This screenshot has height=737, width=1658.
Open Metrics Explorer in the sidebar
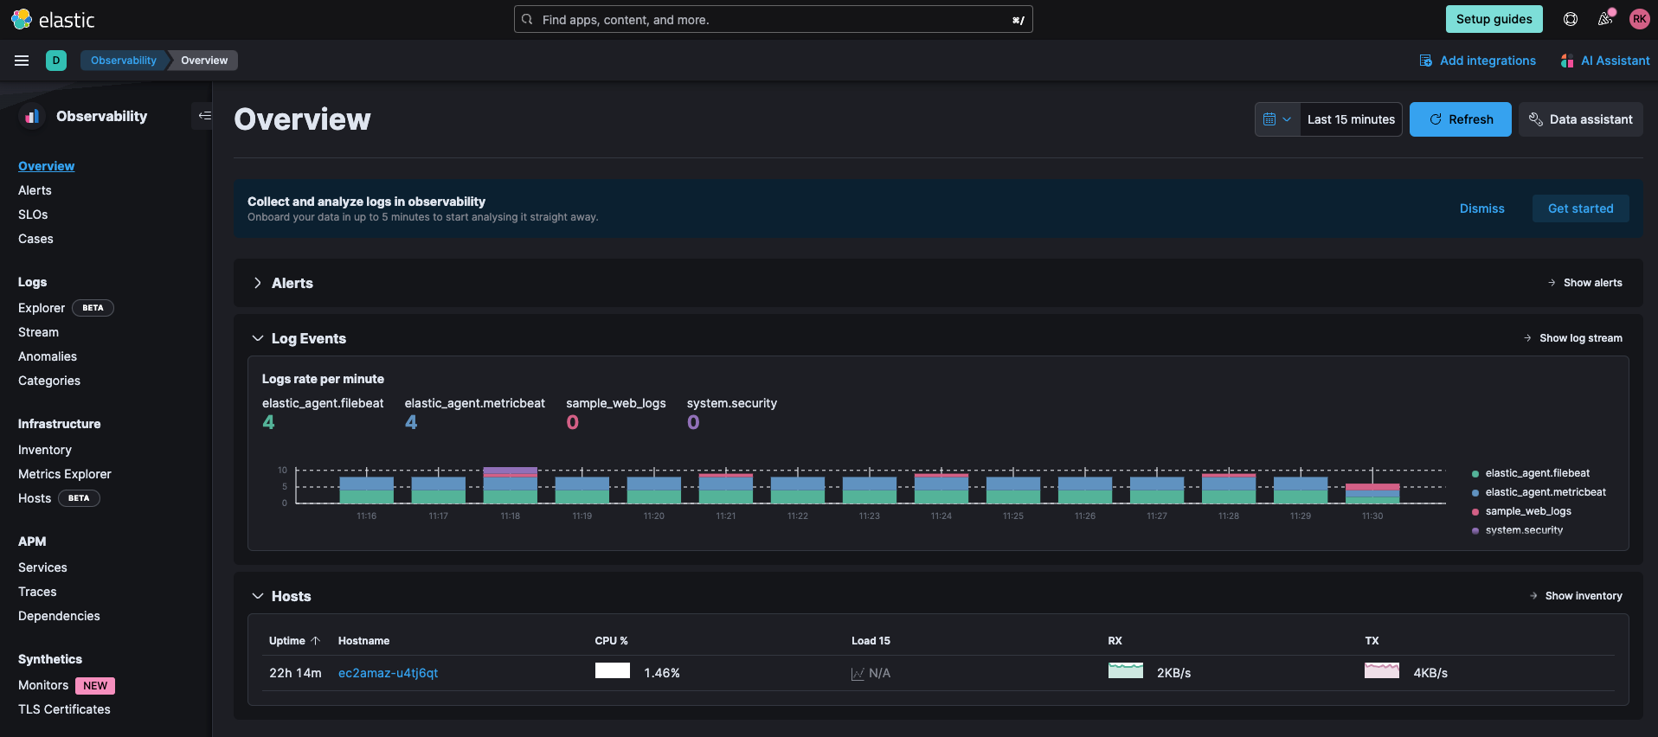(65, 474)
